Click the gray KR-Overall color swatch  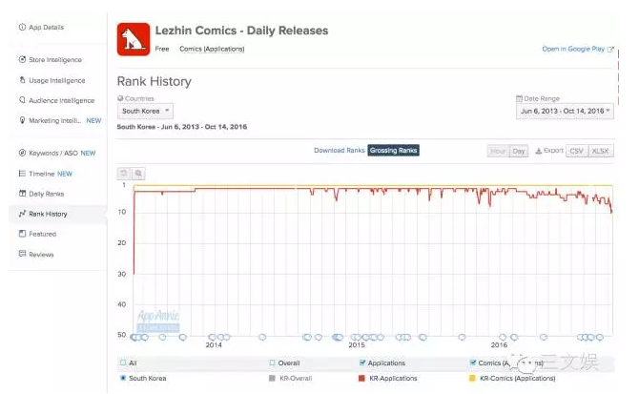pos(272,379)
